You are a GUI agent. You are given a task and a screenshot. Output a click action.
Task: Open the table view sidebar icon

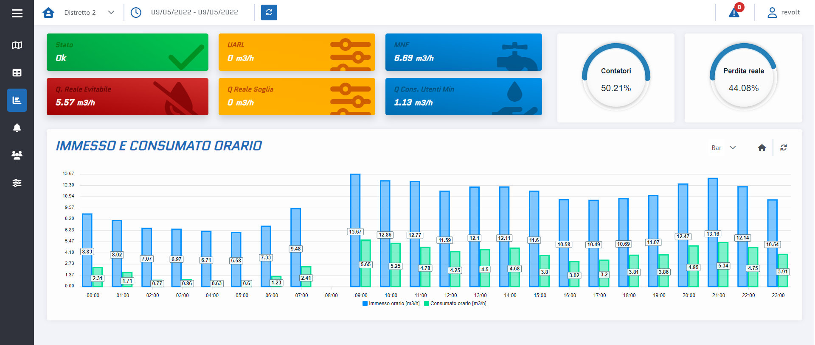[17, 73]
